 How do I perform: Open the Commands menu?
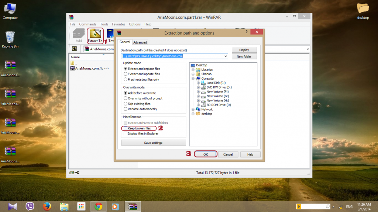coord(87,24)
